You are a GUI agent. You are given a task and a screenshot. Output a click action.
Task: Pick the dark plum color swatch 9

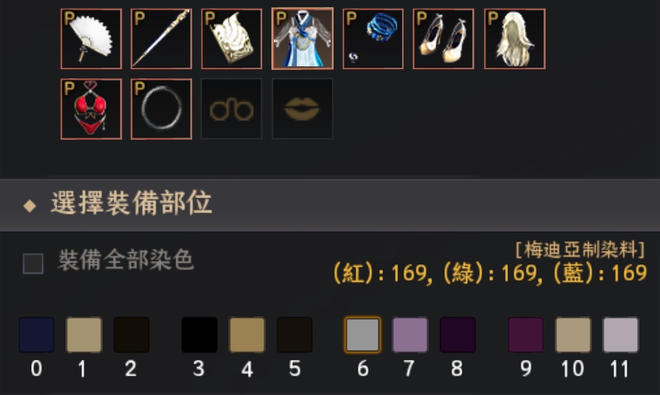pyautogui.click(x=525, y=335)
